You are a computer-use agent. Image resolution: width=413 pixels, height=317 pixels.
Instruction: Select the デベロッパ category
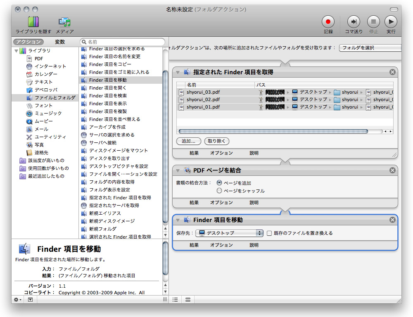tap(42, 90)
